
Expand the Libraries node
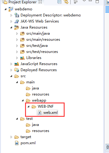pyautogui.click(x=17, y=58)
